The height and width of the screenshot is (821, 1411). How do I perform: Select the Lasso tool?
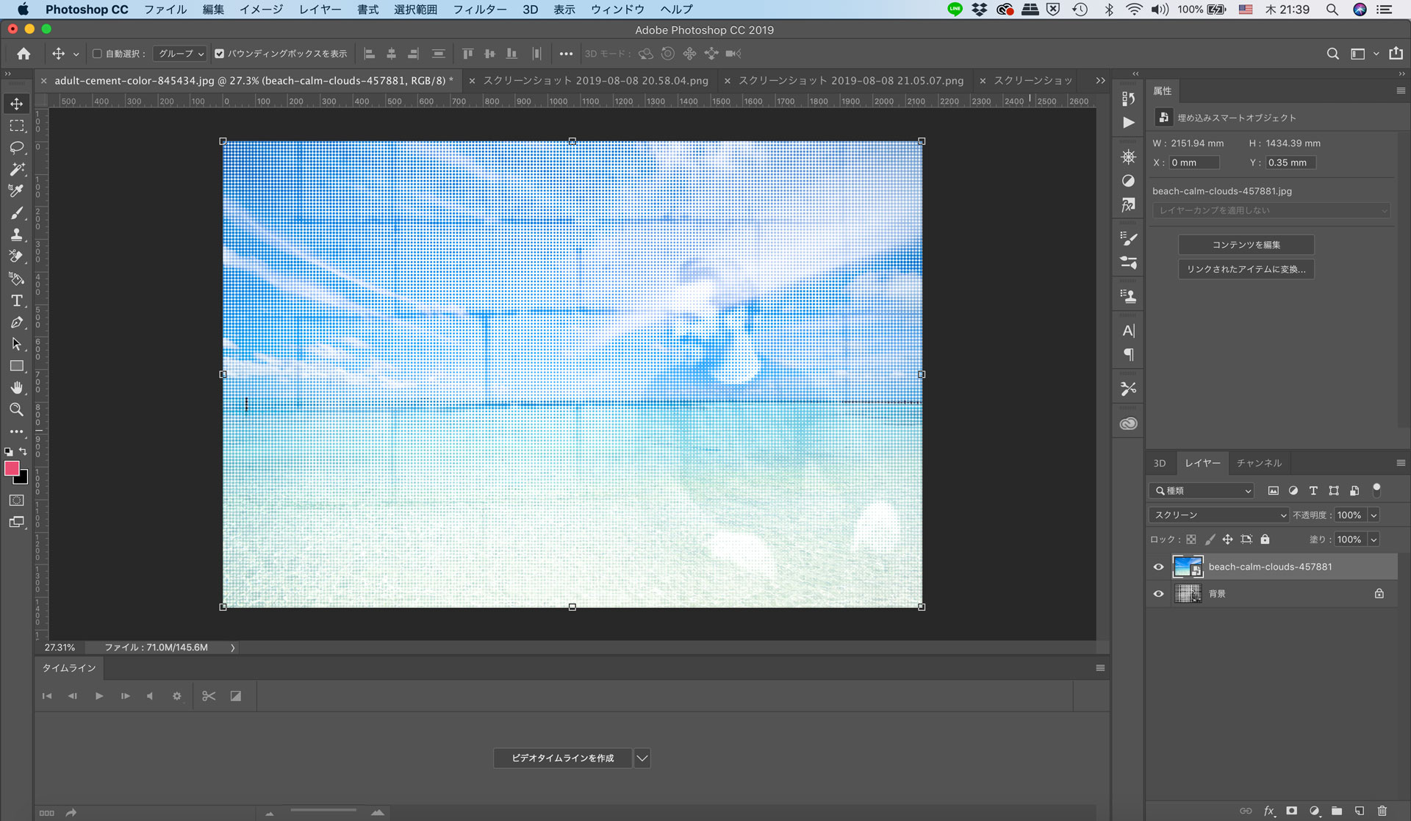pyautogui.click(x=16, y=148)
